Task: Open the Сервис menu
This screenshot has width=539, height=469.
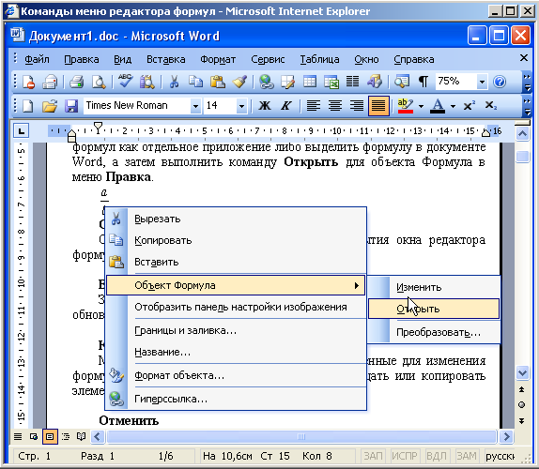Action: tap(268, 59)
